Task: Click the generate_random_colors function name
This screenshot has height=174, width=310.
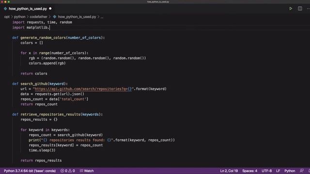Action: pyautogui.click(x=43, y=38)
